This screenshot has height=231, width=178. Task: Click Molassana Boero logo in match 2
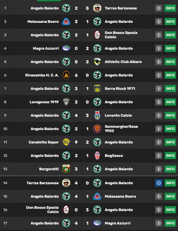pyautogui.click(x=66, y=21)
